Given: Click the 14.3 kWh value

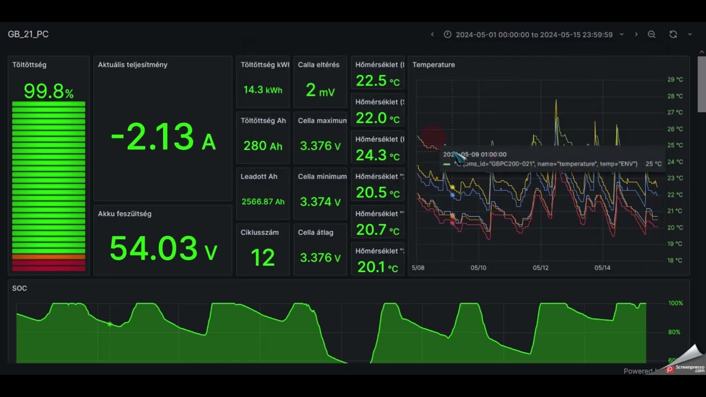Looking at the screenshot, I should click(263, 90).
